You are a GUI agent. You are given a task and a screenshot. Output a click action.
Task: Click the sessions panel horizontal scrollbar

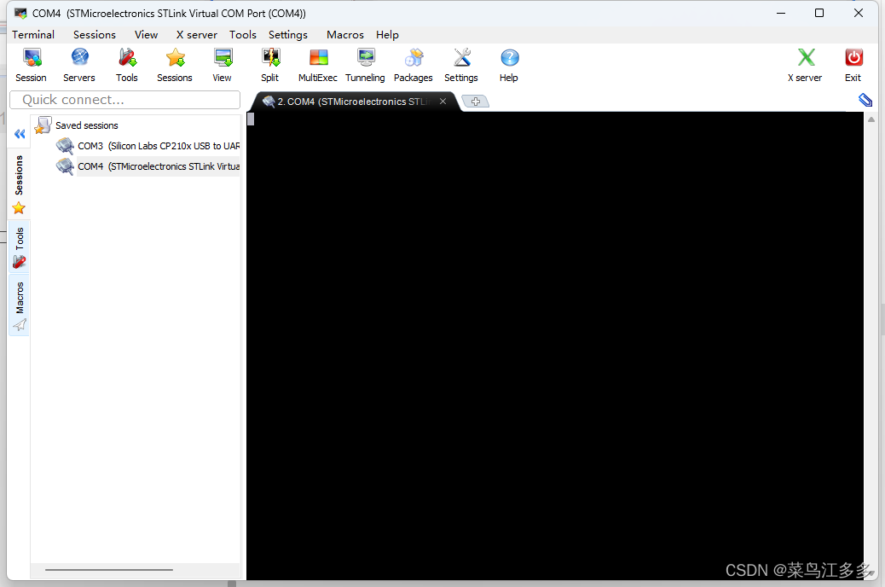(109, 570)
